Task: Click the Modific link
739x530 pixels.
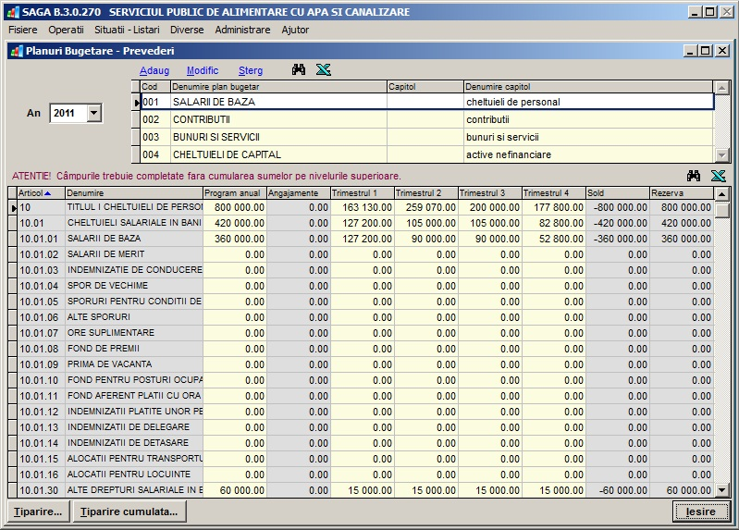Action: pyautogui.click(x=203, y=70)
